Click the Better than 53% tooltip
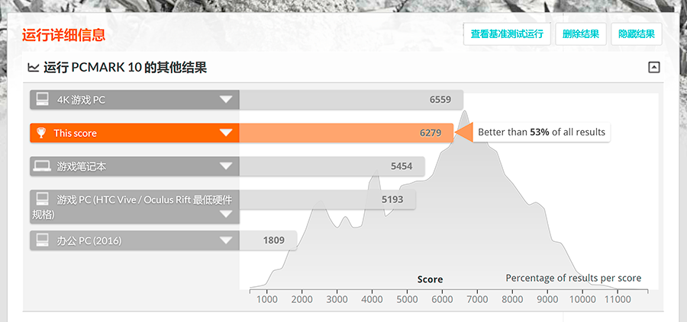This screenshot has width=687, height=322. [x=541, y=132]
